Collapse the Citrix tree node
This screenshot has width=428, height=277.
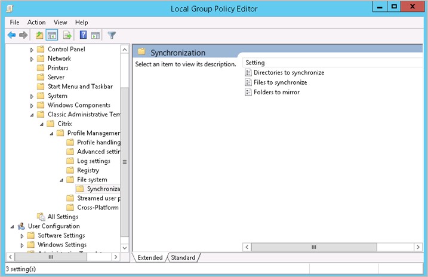(42, 124)
